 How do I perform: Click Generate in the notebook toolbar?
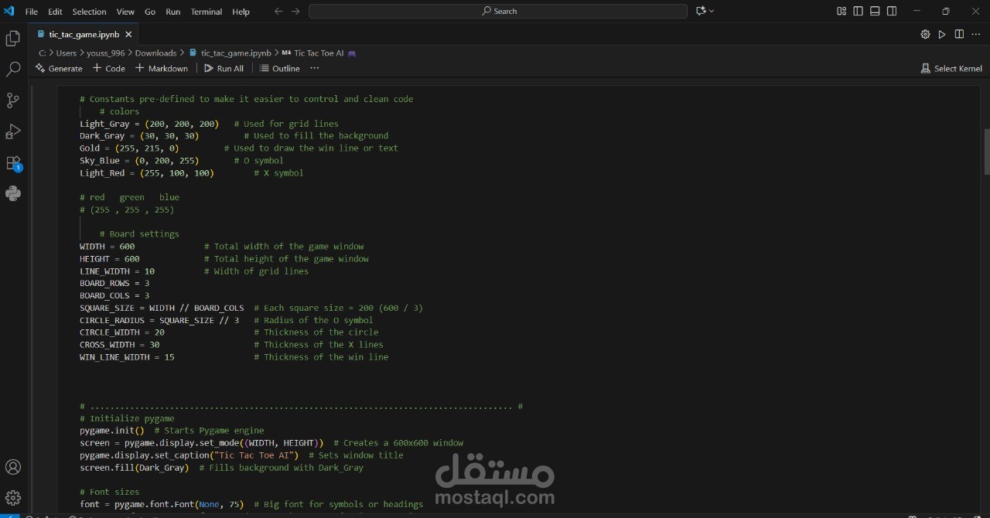[59, 68]
